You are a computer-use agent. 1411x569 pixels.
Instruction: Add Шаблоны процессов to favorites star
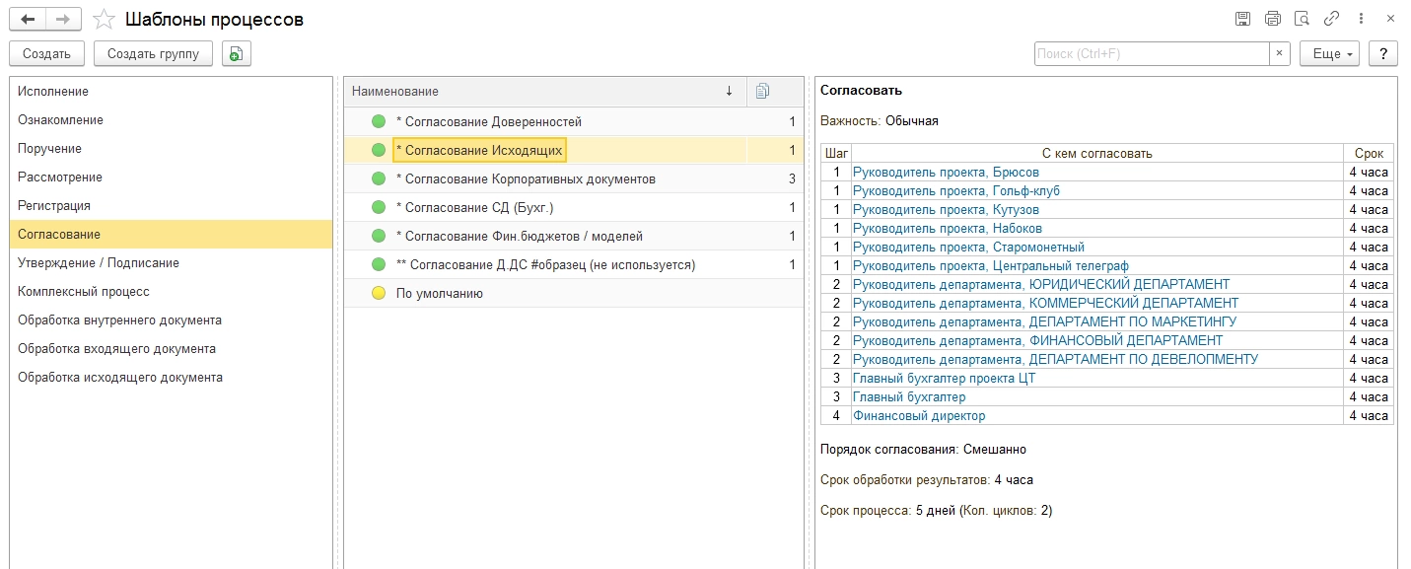pos(103,19)
